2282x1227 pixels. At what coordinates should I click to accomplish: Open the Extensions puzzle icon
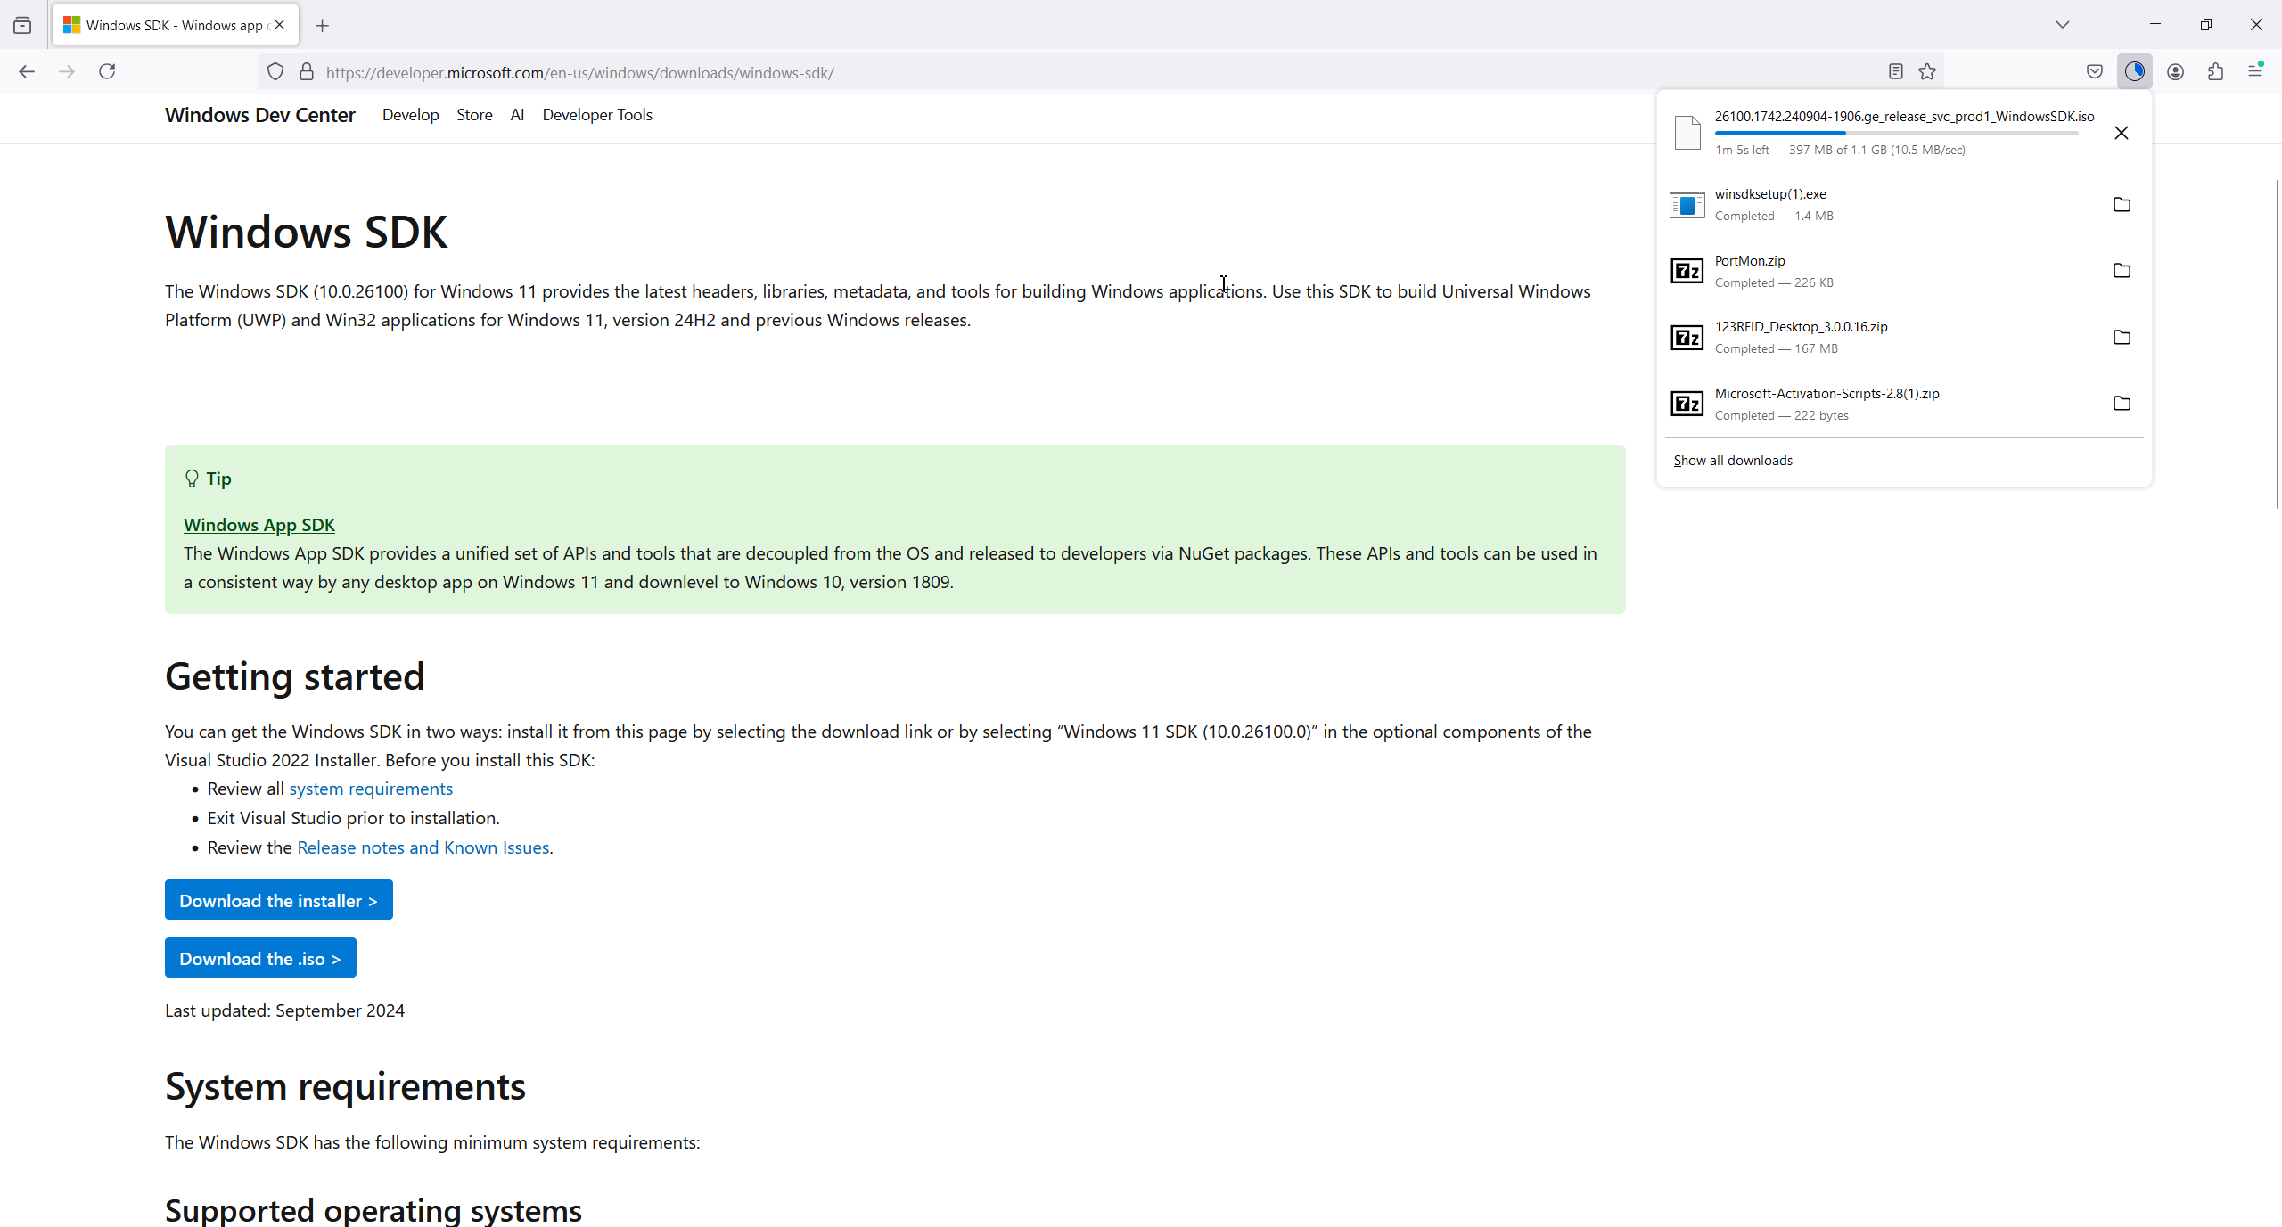2215,72
